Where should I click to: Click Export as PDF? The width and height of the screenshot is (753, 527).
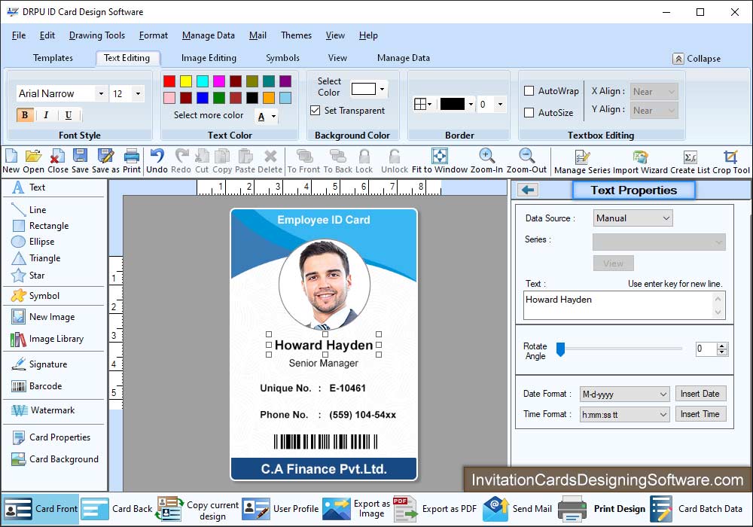(x=435, y=509)
